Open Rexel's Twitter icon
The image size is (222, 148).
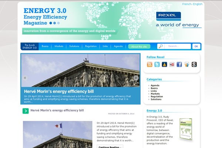point(157,64)
